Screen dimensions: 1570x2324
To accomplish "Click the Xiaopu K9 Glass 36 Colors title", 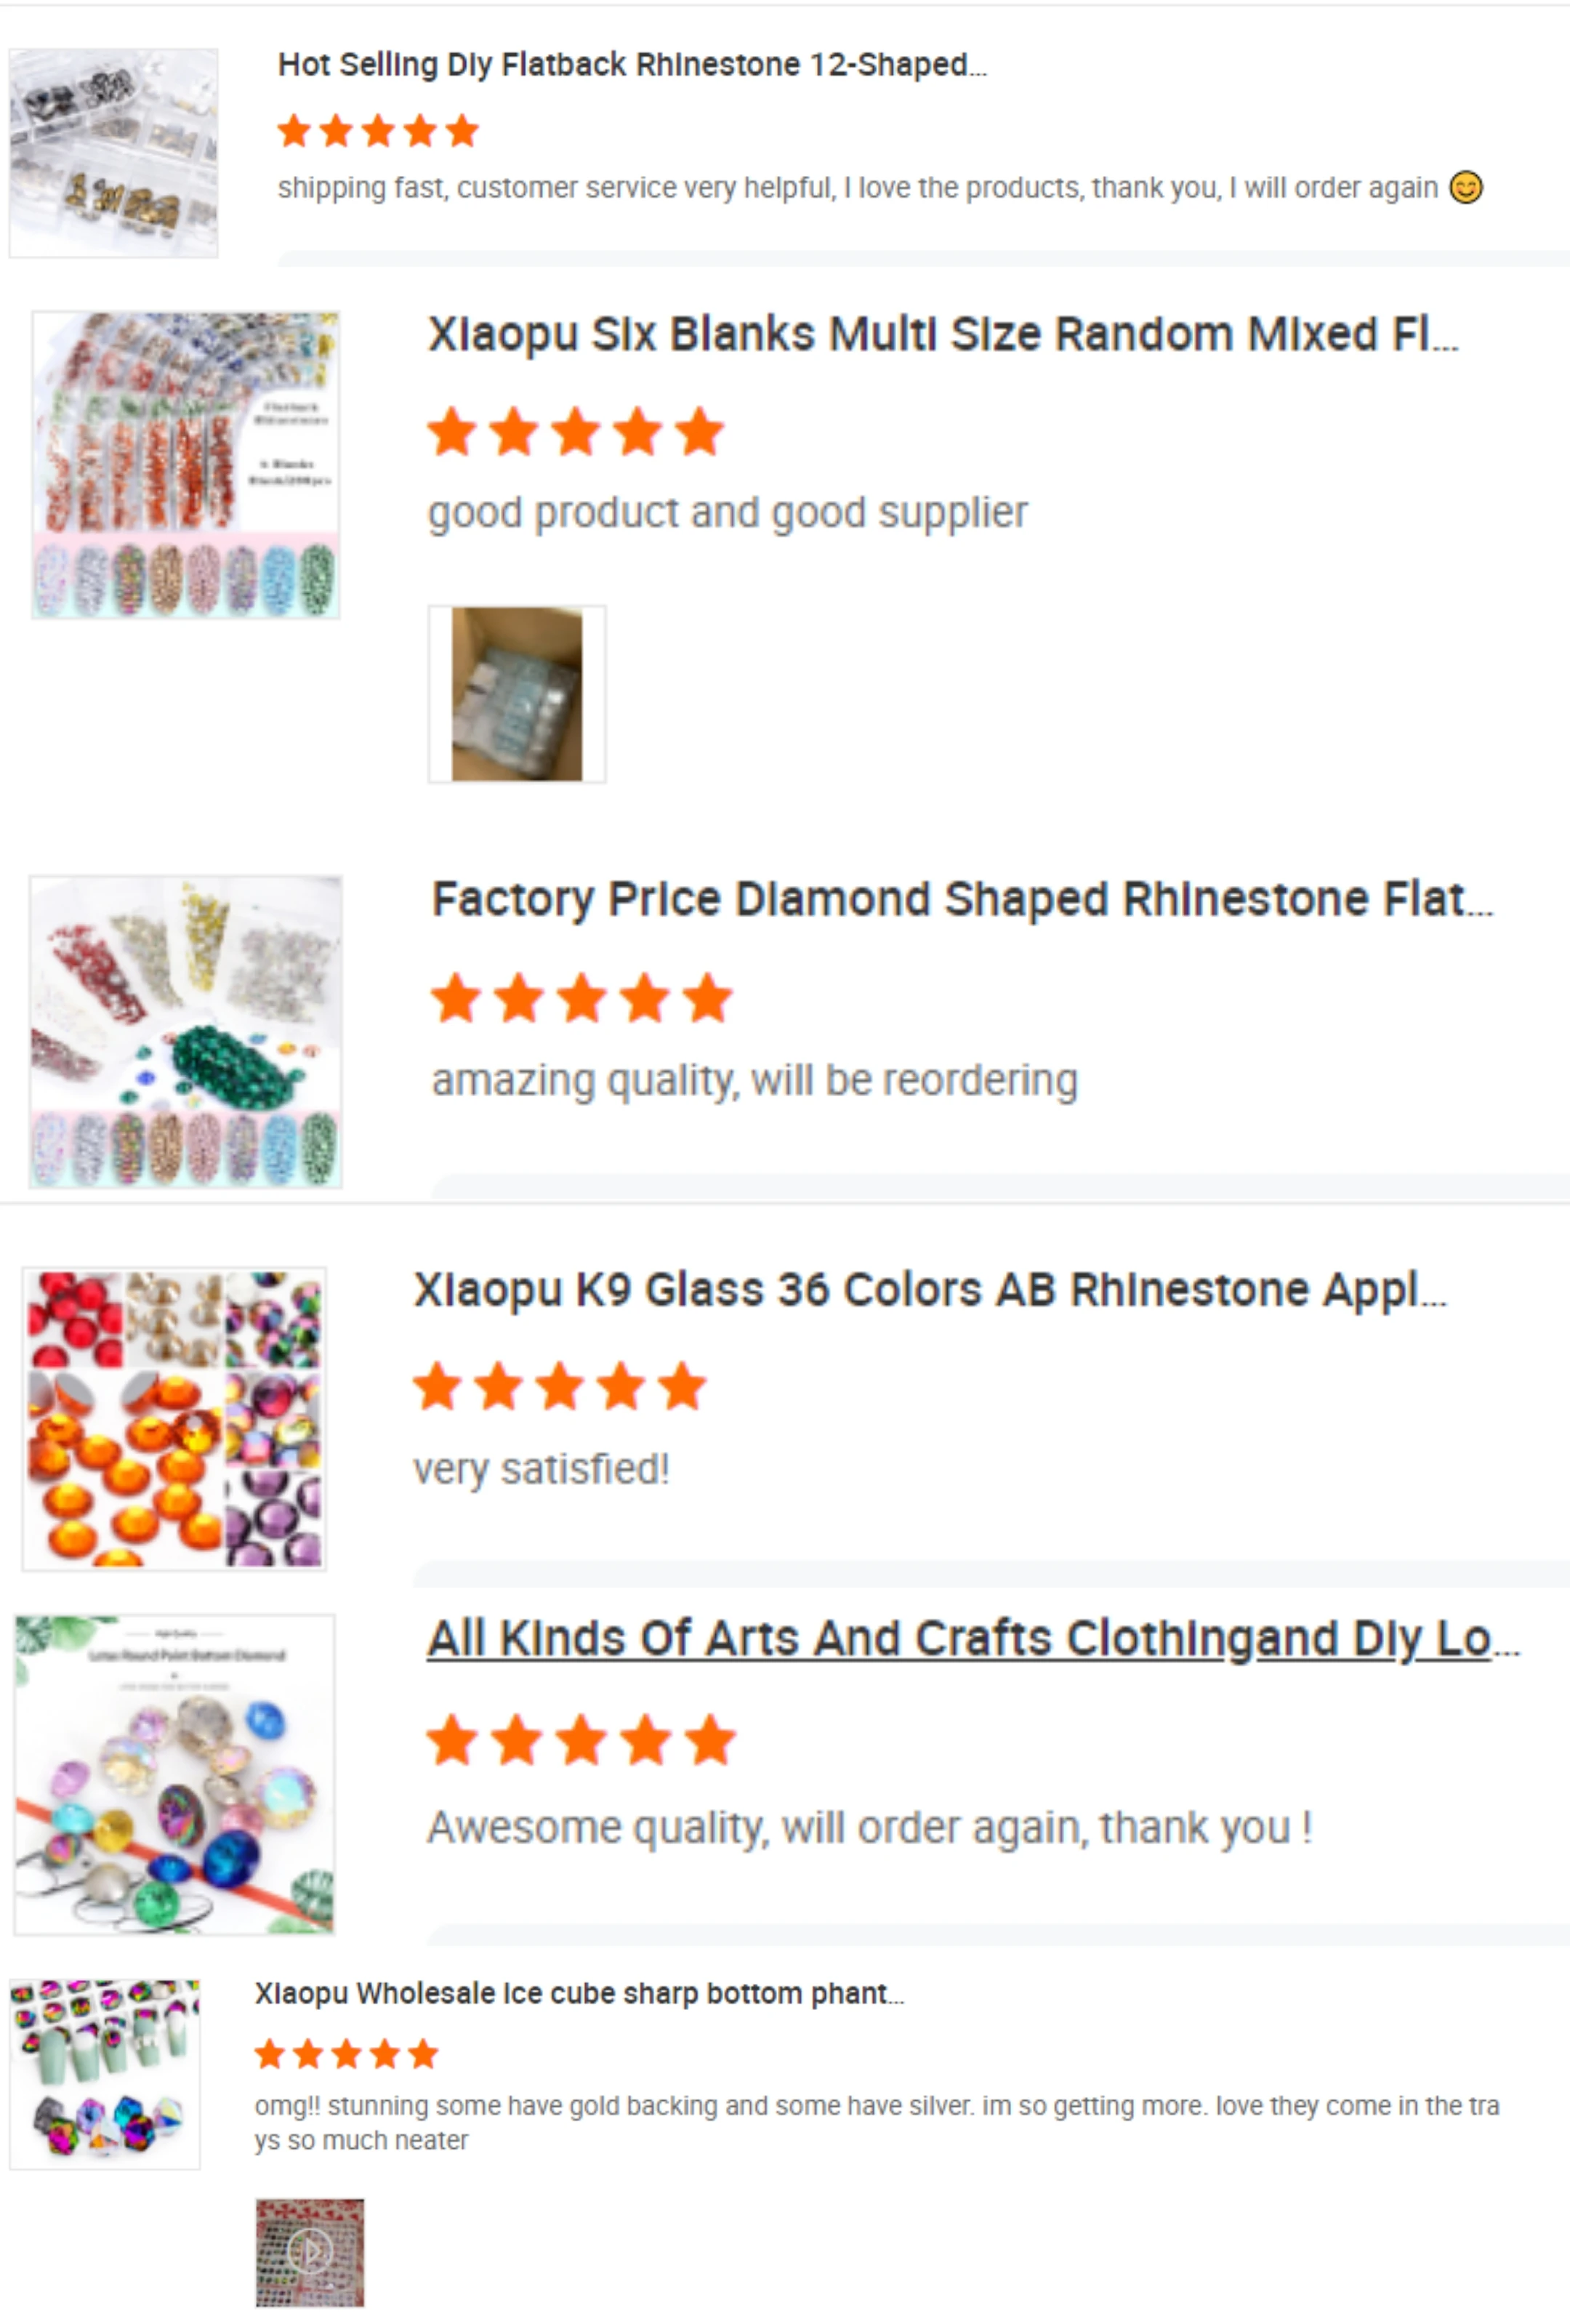I will point(930,1290).
